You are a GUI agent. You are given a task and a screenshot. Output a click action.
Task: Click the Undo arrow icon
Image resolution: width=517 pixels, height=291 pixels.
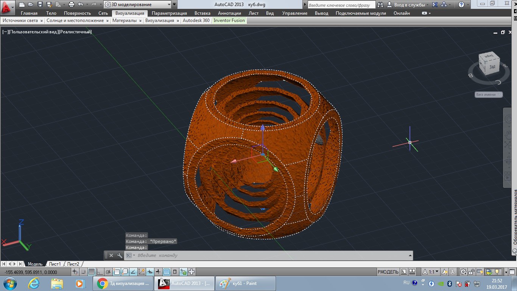coord(80,5)
